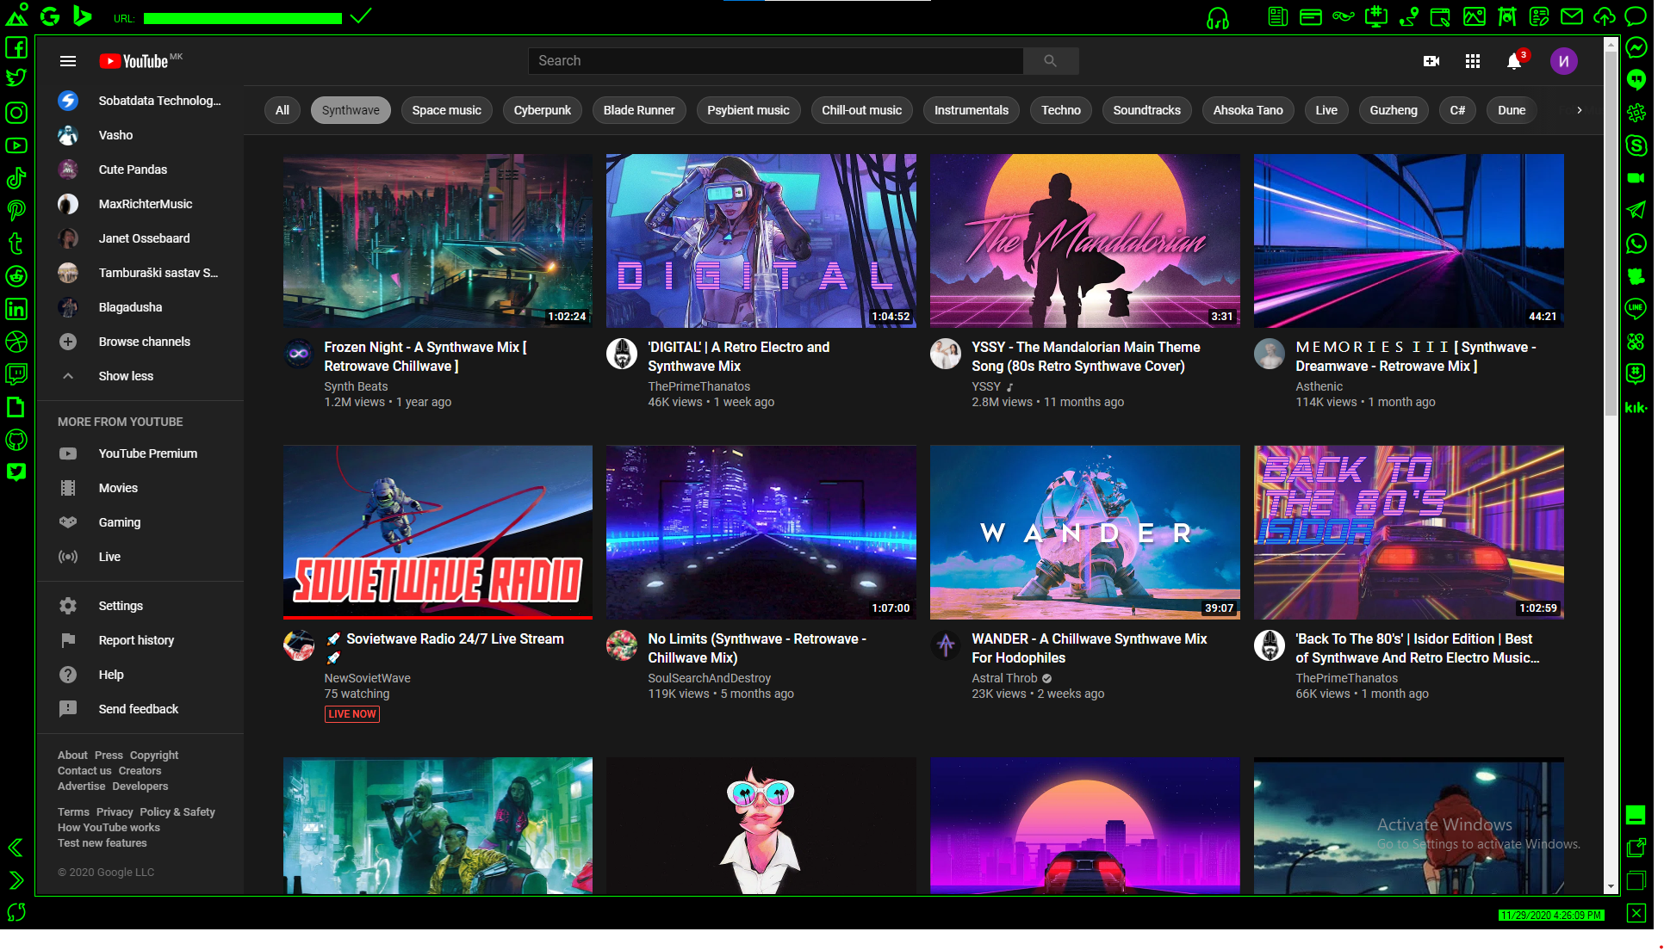Click the Skype icon in right sidebar

coord(1636,145)
